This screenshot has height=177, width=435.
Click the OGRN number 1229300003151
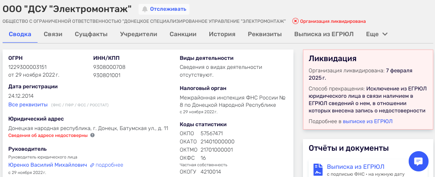[28, 67]
